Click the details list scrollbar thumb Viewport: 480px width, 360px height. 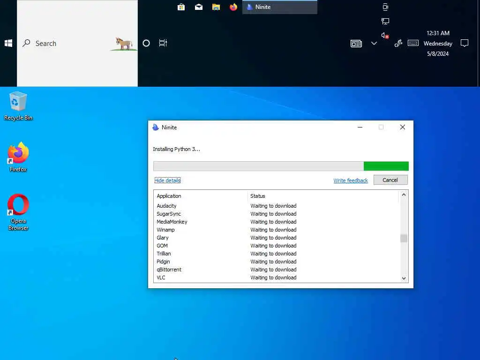[404, 238]
